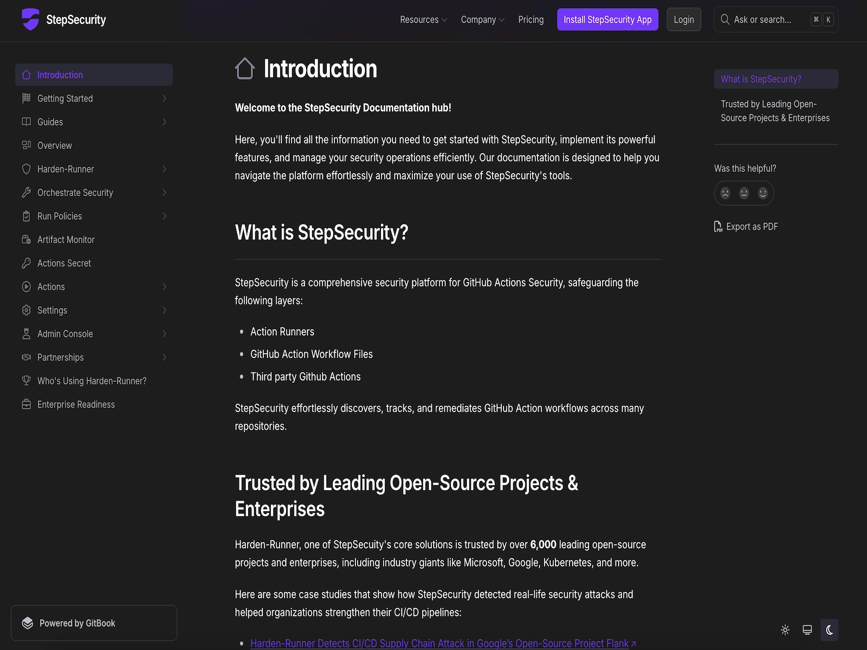Click the trophy icon for Who's Using Harden-Runner
This screenshot has height=650, width=867.
26,381
